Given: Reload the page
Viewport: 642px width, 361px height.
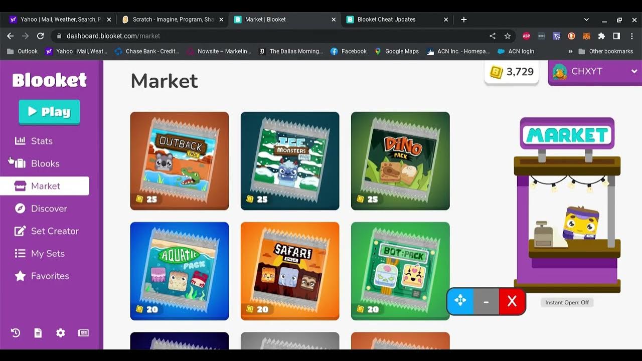Looking at the screenshot, I should point(41,36).
